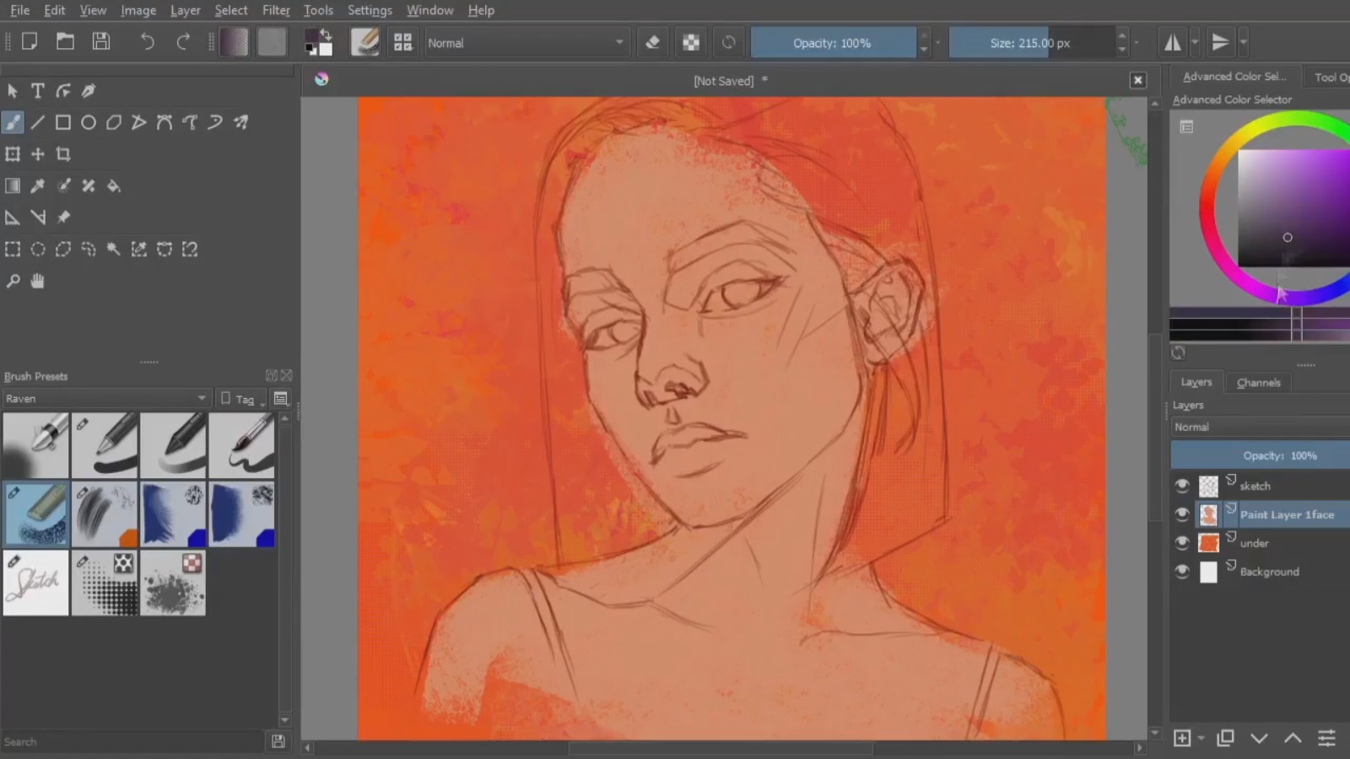
Task: Select the Rectangular Selection tool
Action: click(13, 249)
